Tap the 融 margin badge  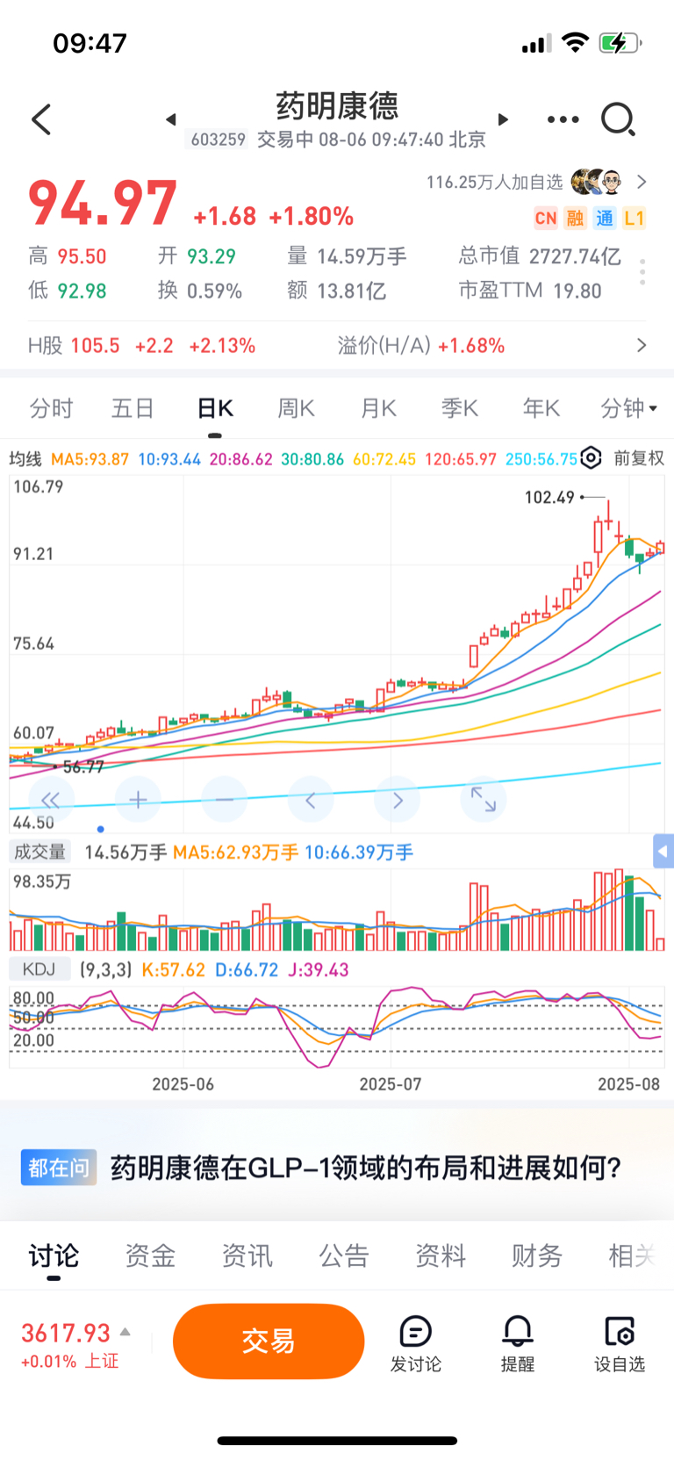pyautogui.click(x=575, y=219)
